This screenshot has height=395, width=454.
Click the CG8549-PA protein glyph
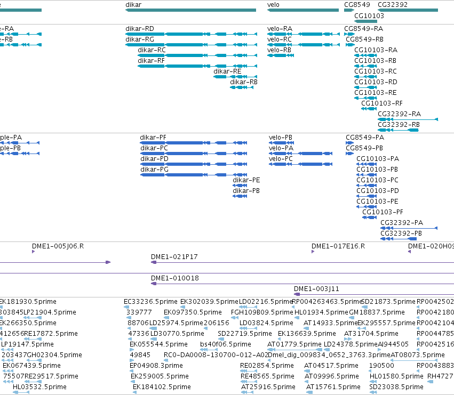tap(350, 143)
